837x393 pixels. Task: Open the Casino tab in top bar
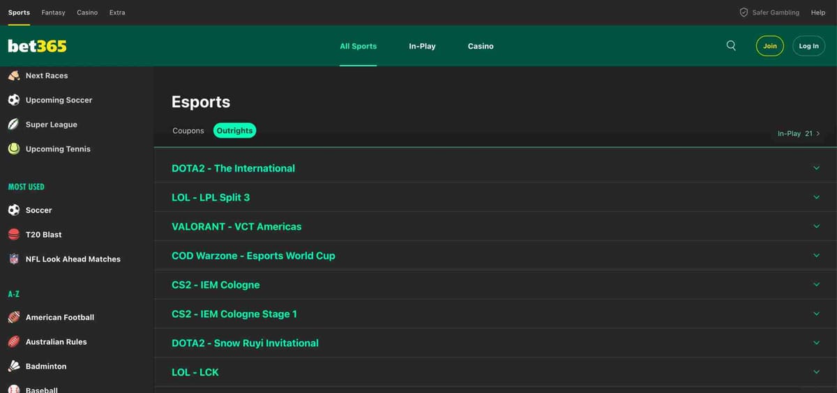point(87,13)
